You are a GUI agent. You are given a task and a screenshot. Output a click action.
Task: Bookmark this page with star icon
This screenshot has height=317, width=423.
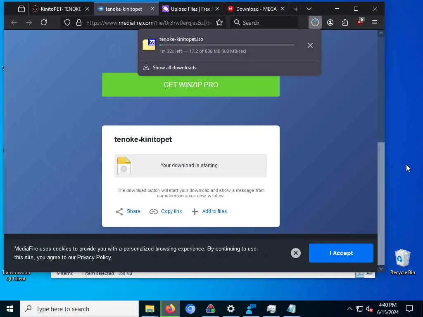pyautogui.click(x=219, y=23)
